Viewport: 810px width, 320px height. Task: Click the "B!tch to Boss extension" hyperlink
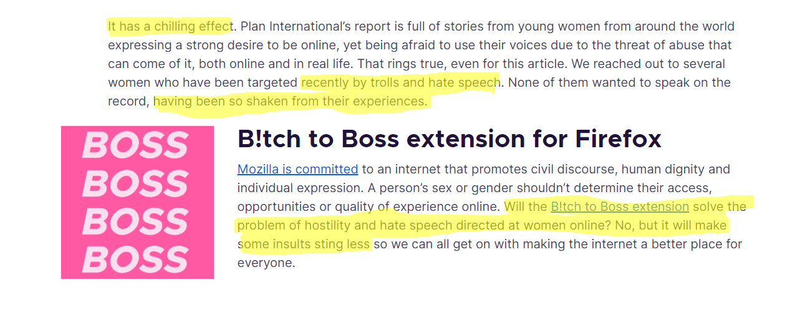[620, 206]
